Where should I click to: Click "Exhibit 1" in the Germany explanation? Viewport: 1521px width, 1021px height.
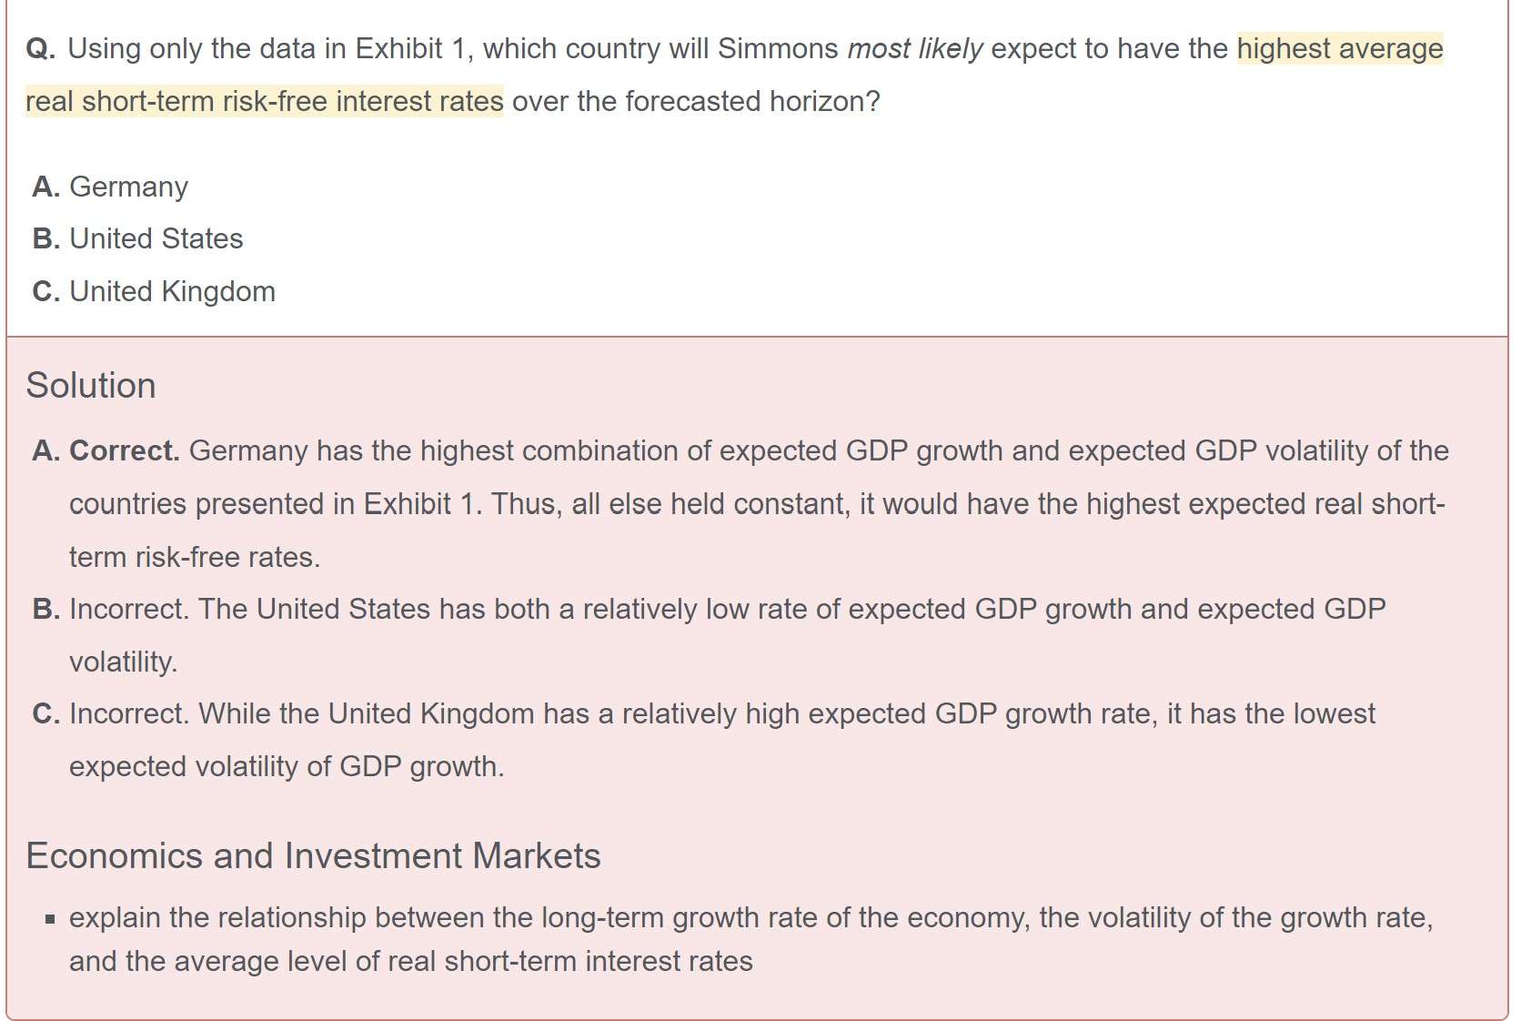[420, 503]
